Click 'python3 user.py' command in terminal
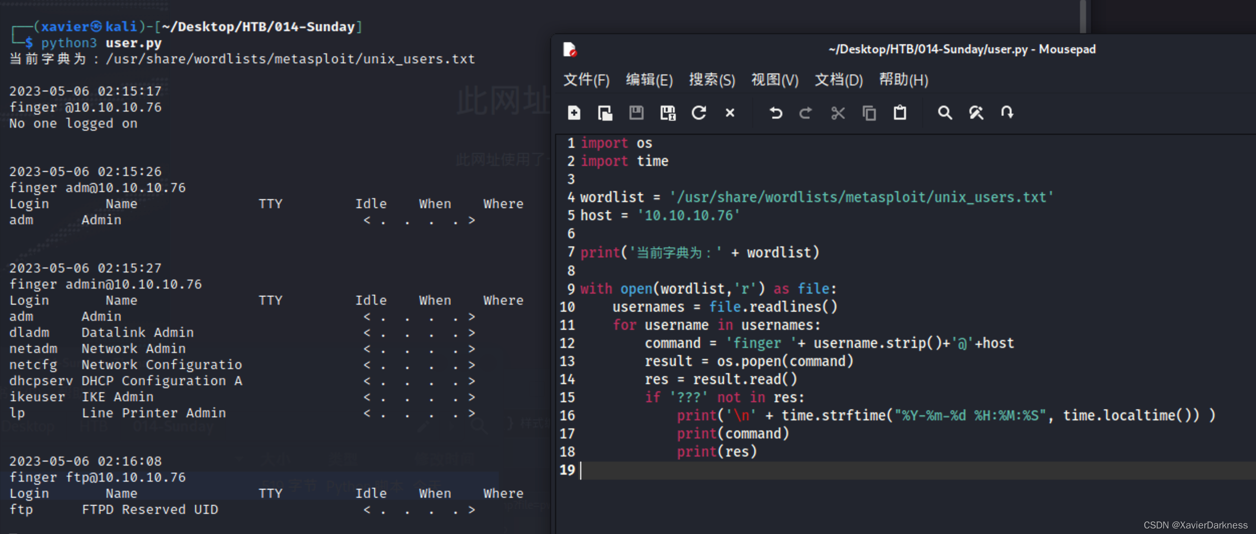The image size is (1256, 534). 101,43
